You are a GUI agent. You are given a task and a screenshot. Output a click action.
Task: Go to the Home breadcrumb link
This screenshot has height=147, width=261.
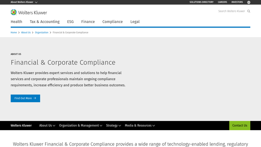click(14, 33)
